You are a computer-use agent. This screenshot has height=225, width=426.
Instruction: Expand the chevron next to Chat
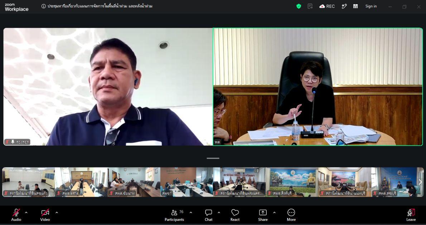219,212
